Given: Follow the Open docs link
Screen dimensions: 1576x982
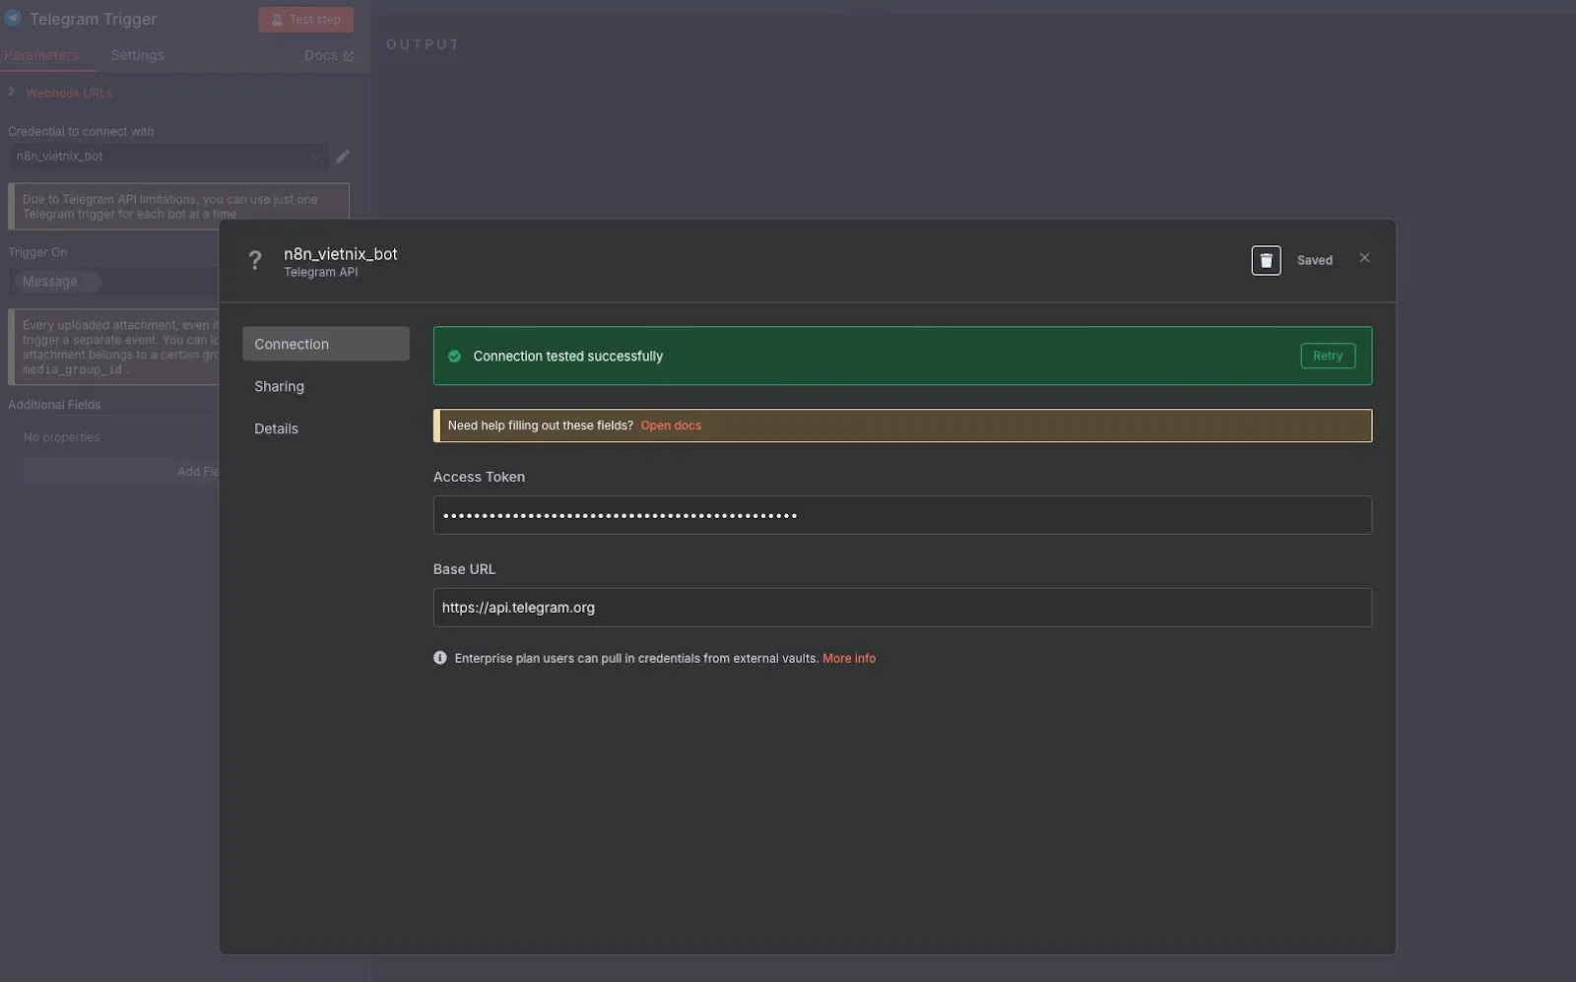Looking at the screenshot, I should [x=671, y=426].
